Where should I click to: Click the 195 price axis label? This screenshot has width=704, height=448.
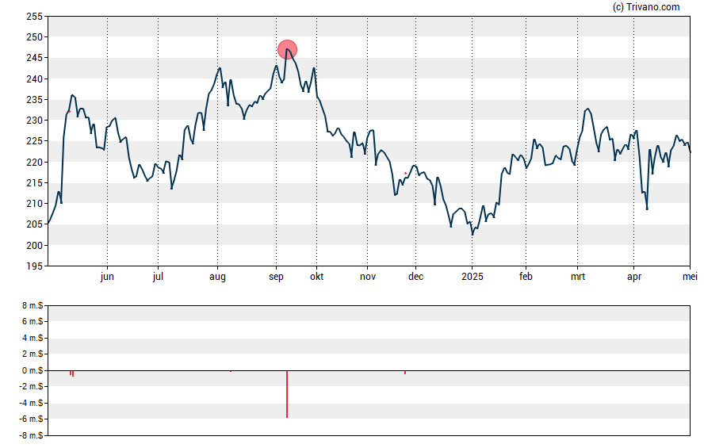(34, 266)
